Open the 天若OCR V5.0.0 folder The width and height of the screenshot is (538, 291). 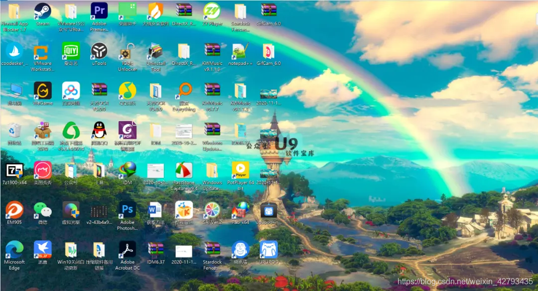coord(156,91)
